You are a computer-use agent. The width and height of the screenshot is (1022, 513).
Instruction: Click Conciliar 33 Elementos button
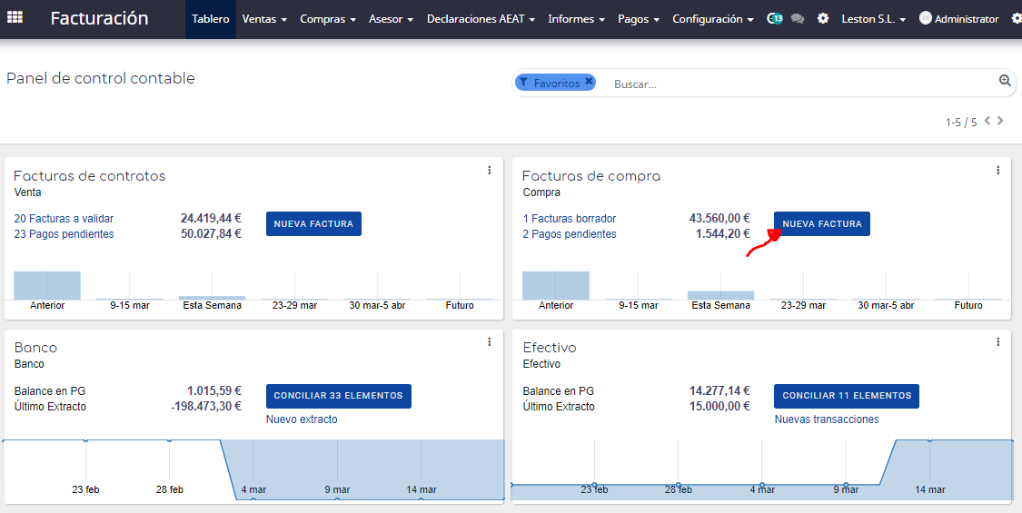tap(338, 396)
